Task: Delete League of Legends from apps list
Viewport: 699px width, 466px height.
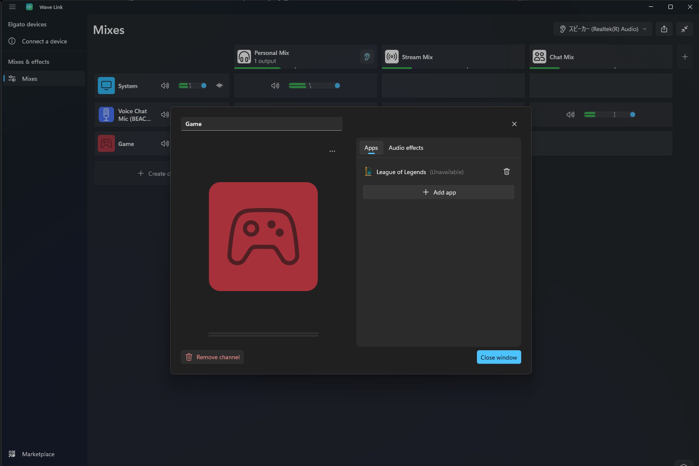Action: point(506,172)
